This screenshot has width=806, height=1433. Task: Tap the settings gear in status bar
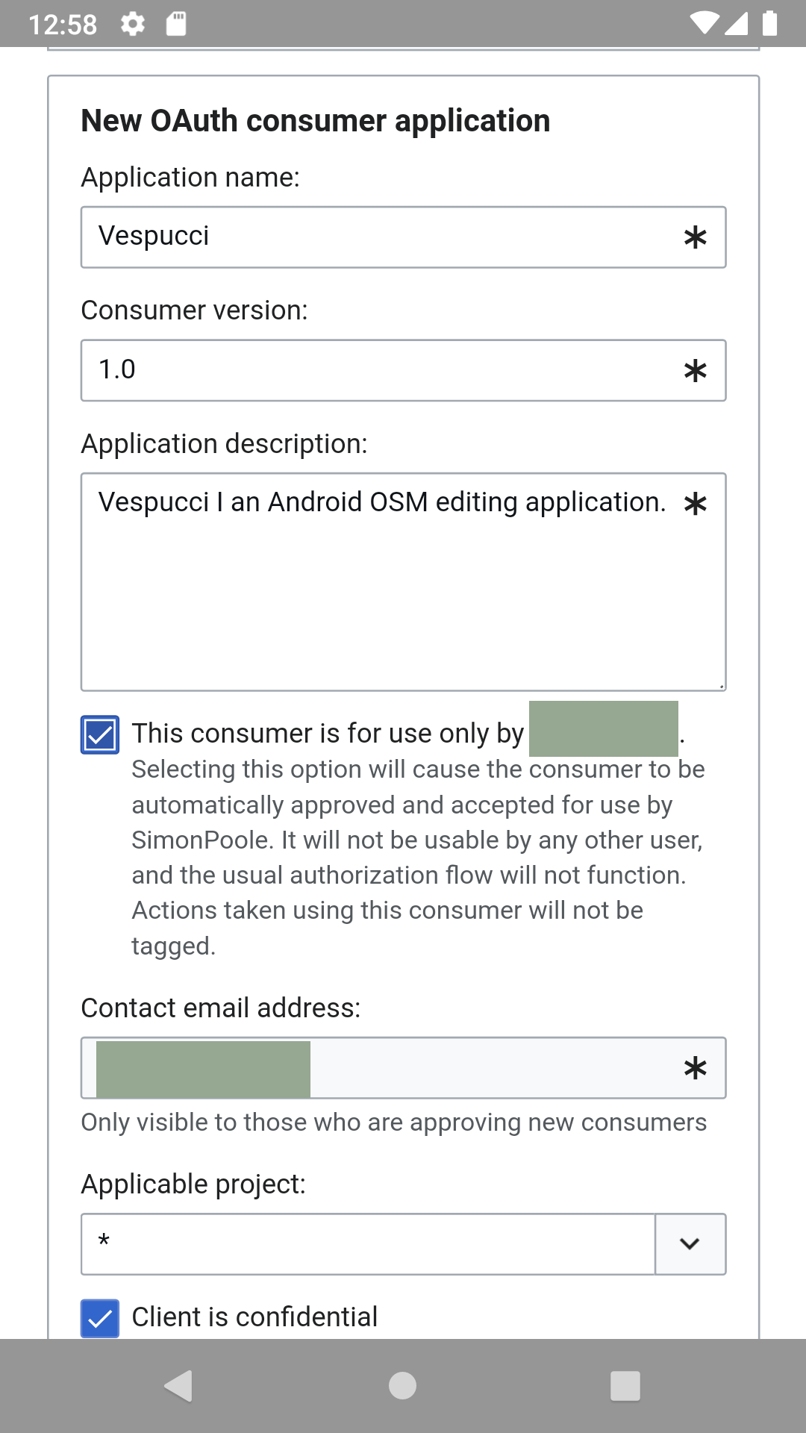133,24
